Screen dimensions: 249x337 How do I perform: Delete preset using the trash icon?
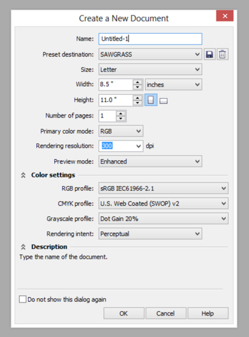coord(223,54)
